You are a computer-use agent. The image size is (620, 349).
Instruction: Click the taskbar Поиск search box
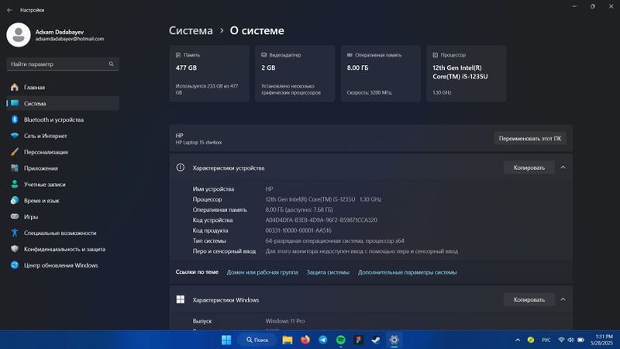(257, 340)
